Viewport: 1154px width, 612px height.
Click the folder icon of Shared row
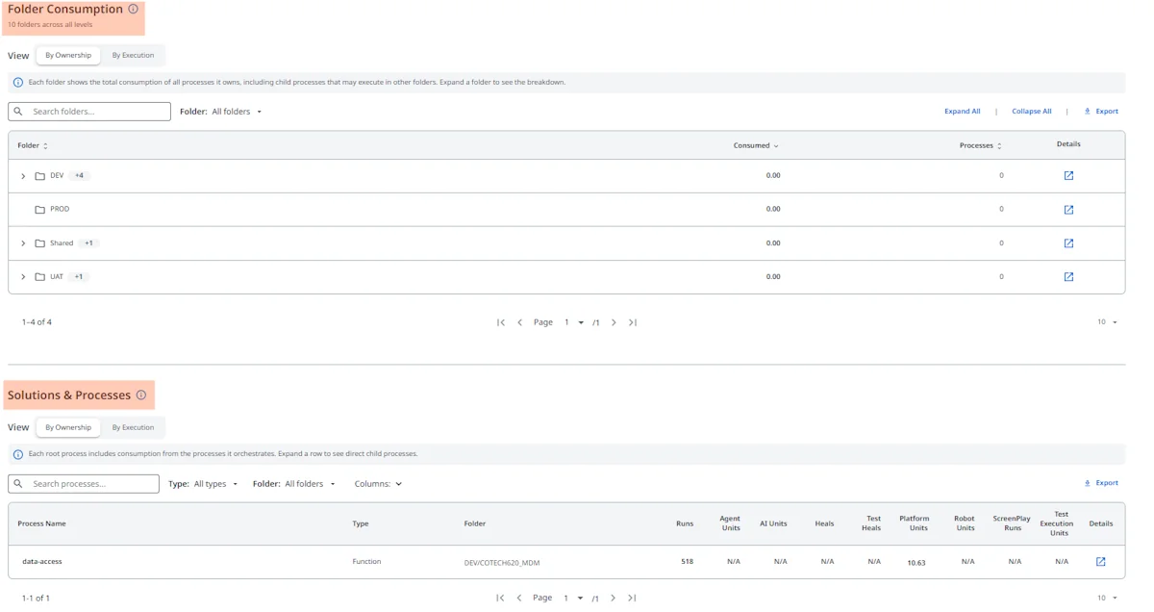click(40, 243)
